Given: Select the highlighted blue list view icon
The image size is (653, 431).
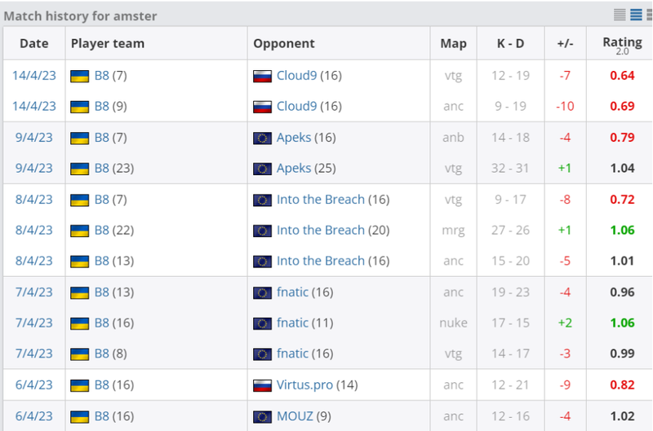Looking at the screenshot, I should coord(636,15).
